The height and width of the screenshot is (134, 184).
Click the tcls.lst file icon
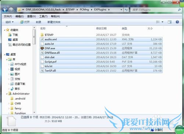[42, 66]
